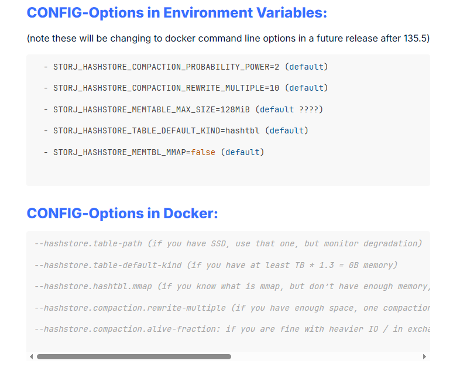This screenshot has height=378, width=453.
Task: Click the --hashstore.compaction.alive-fraction option
Action: 125,329
